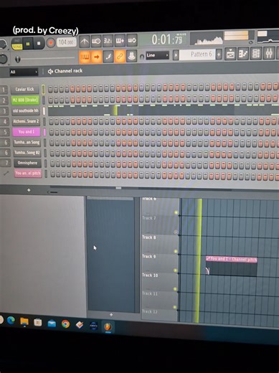Click the stamp tool icon
The height and width of the screenshot is (373, 279).
tap(131, 56)
